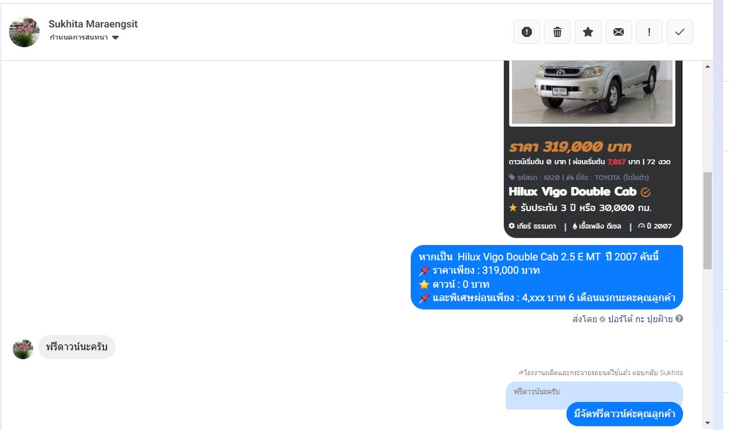The image size is (729, 430).
Task: Flag conversation with the exclamation mark icon
Action: [649, 32]
